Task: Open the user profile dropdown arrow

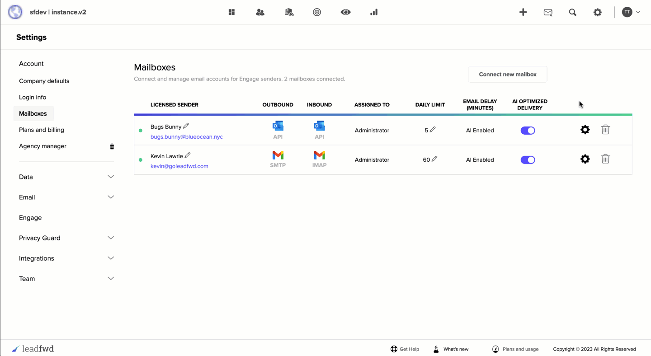Action: 638,12
